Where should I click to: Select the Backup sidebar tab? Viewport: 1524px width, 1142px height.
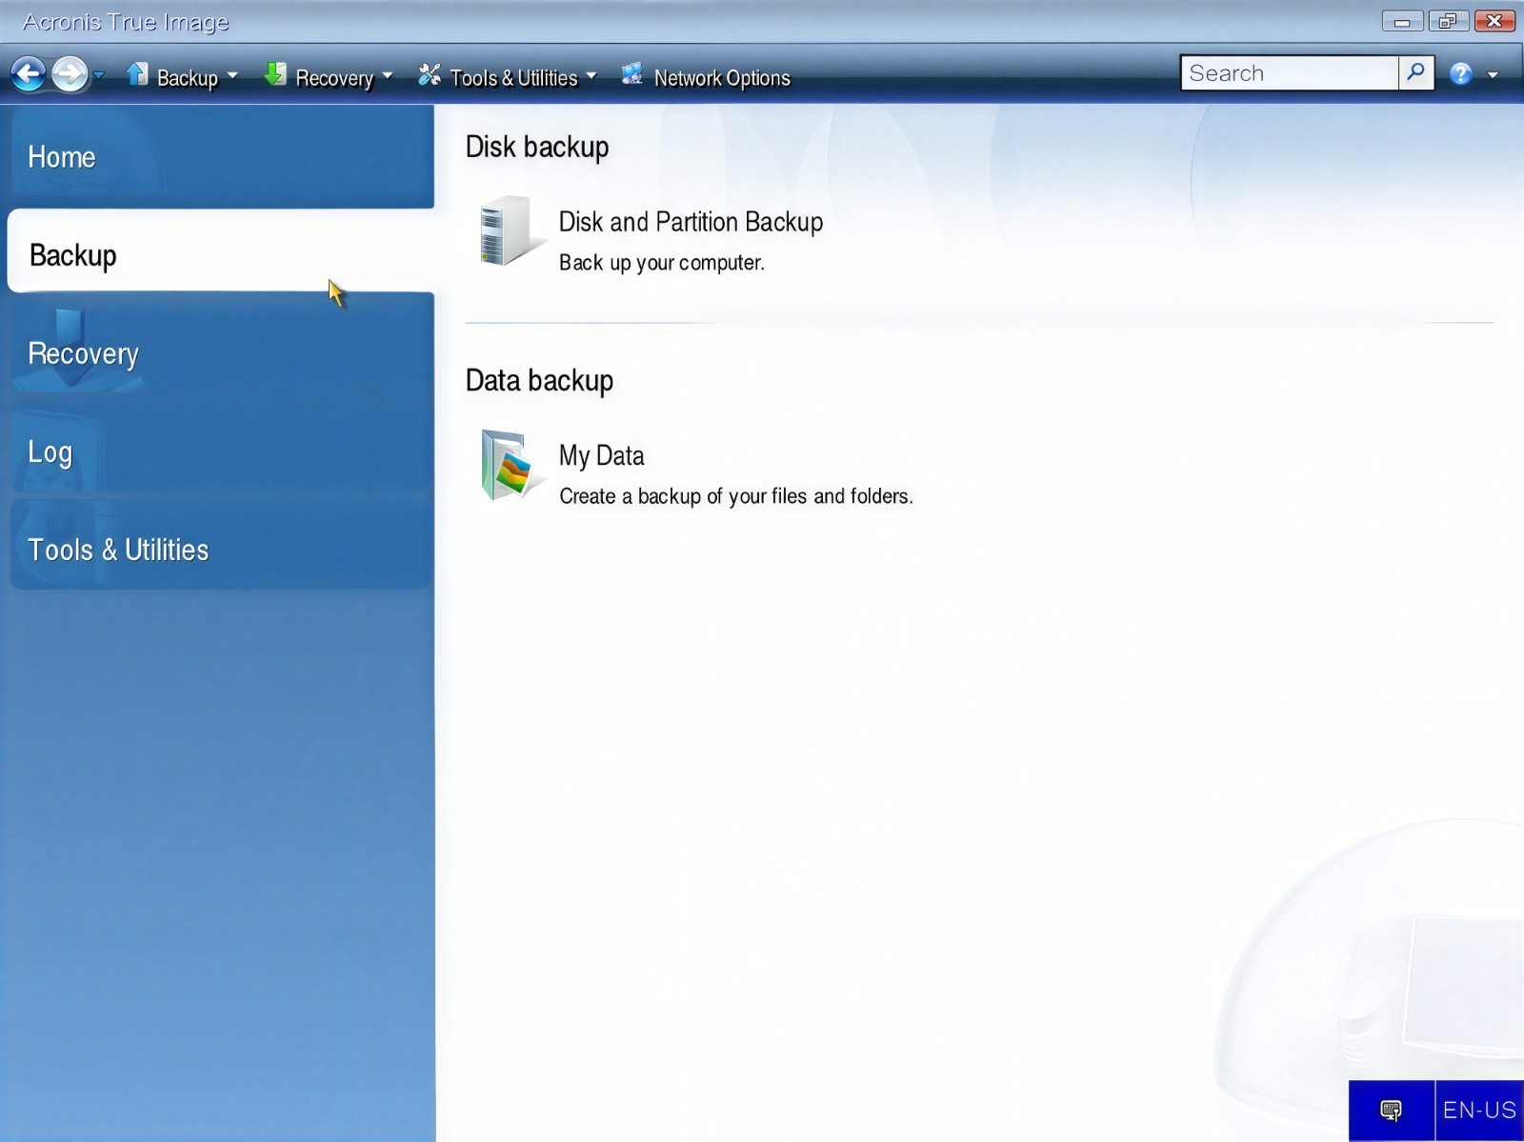(221, 251)
